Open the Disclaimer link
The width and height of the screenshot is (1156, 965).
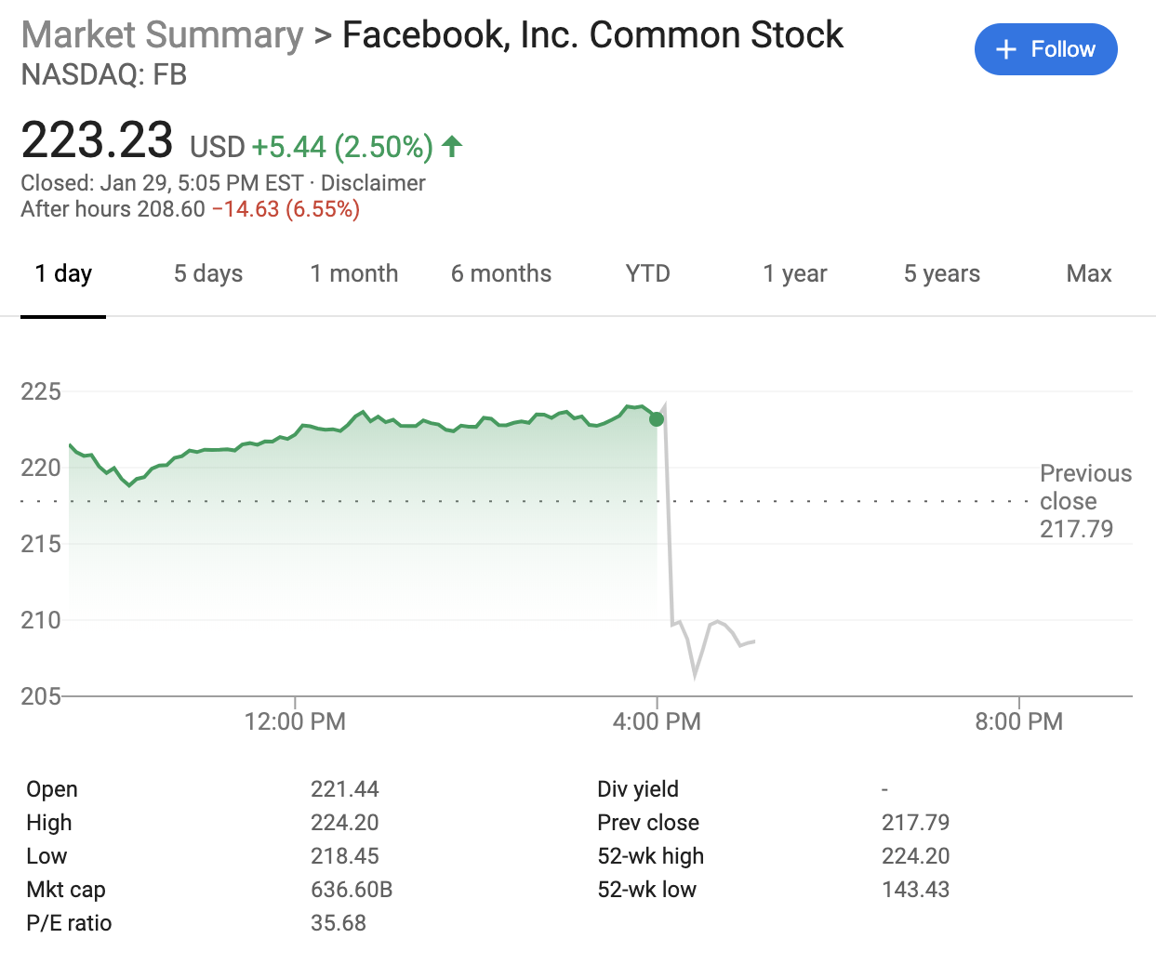point(372,183)
